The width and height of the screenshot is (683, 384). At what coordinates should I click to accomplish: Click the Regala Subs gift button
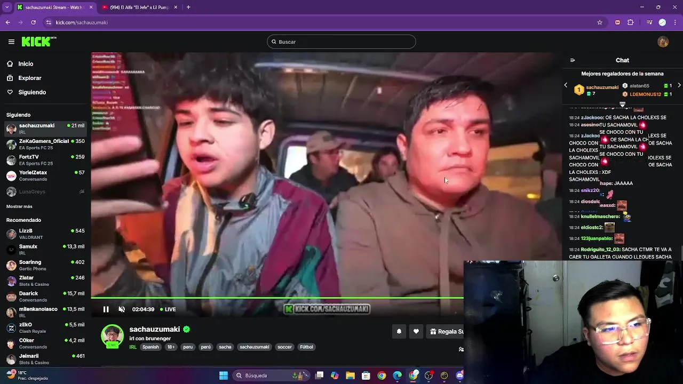click(x=446, y=331)
